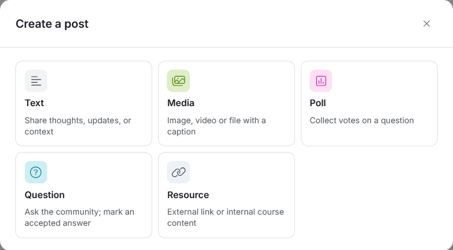Screen dimensions: 453x250
Task: Select the Media post type heading
Action: 181,103
